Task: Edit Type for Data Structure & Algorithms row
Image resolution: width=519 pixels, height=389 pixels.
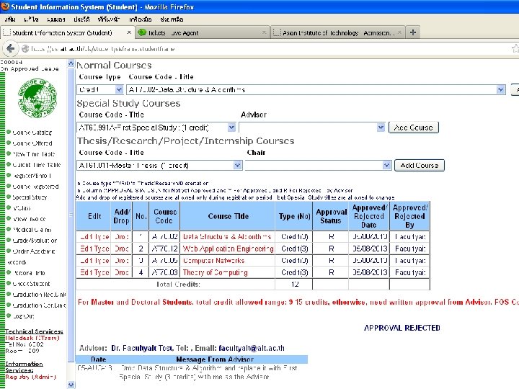Action: tap(94, 237)
